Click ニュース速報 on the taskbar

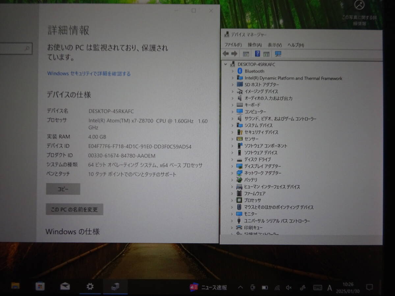point(208,287)
